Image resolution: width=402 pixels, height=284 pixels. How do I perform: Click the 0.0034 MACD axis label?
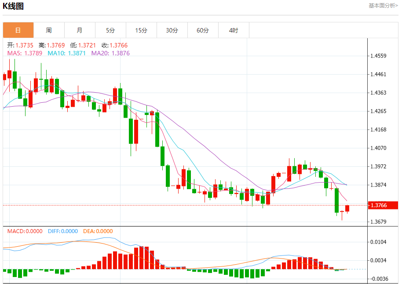pyautogui.click(x=378, y=260)
